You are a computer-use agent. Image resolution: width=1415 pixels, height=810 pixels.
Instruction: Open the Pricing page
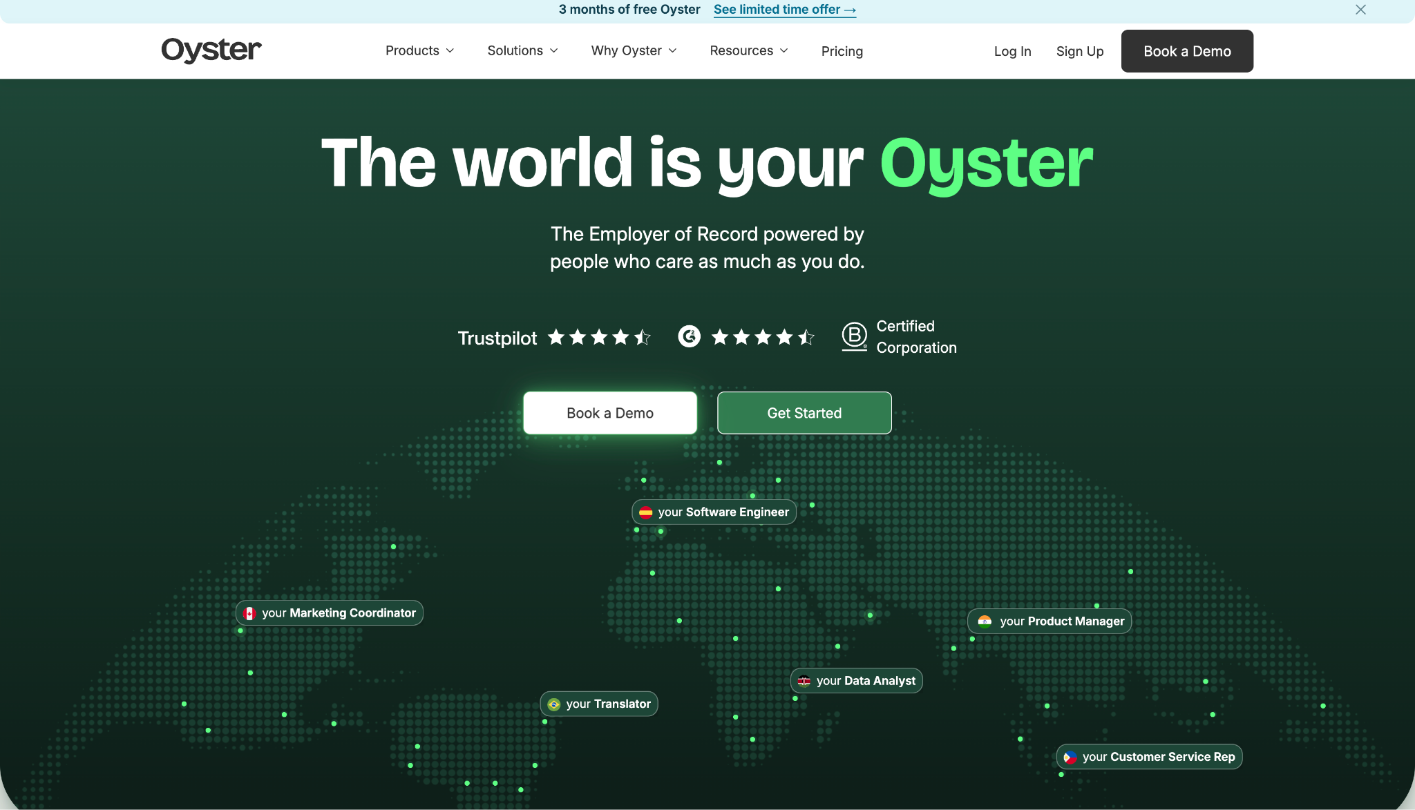click(842, 51)
